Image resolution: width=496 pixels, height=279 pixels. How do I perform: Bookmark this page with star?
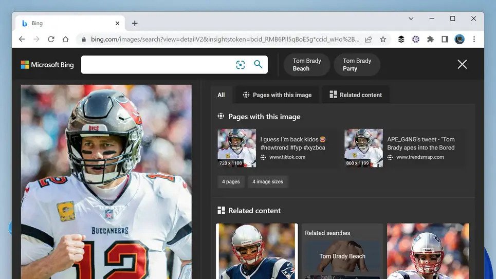(383, 39)
